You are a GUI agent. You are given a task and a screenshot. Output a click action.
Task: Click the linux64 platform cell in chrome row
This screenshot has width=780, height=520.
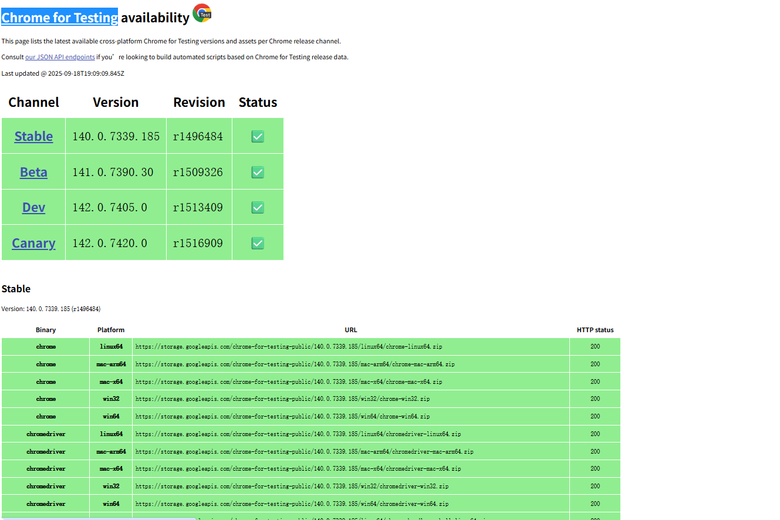(x=111, y=347)
